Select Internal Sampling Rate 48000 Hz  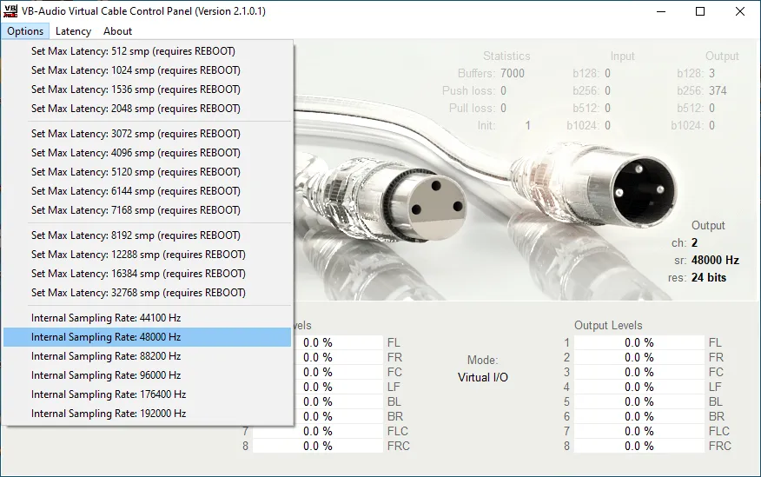coord(106,337)
